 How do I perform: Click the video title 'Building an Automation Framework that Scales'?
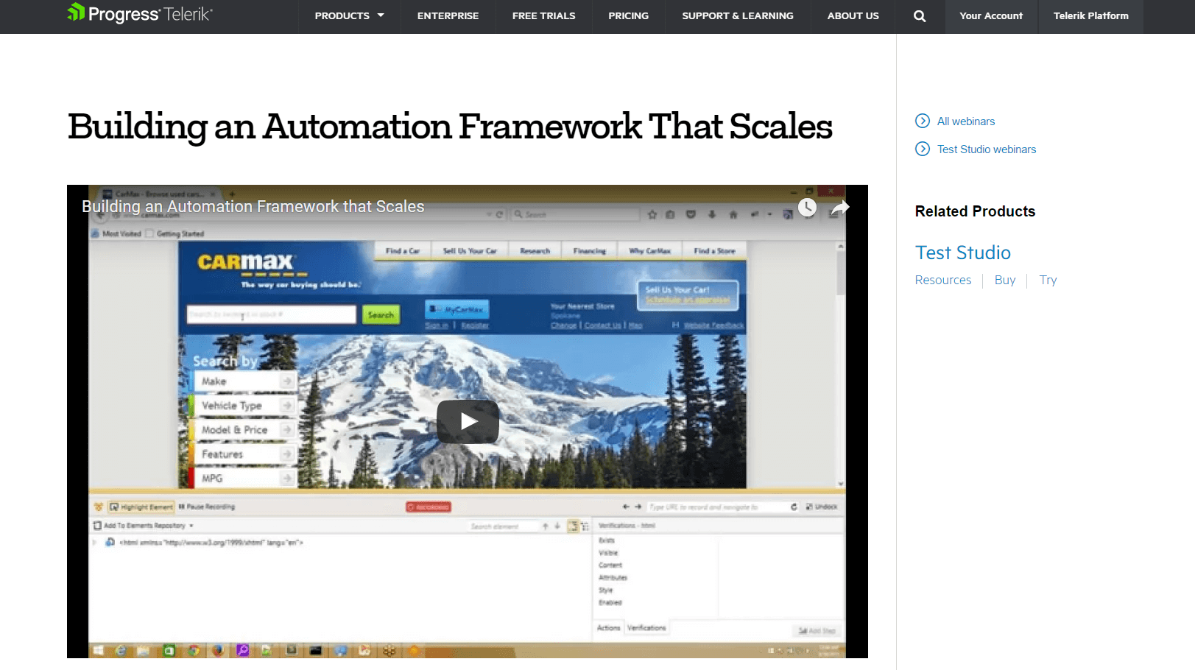253,207
